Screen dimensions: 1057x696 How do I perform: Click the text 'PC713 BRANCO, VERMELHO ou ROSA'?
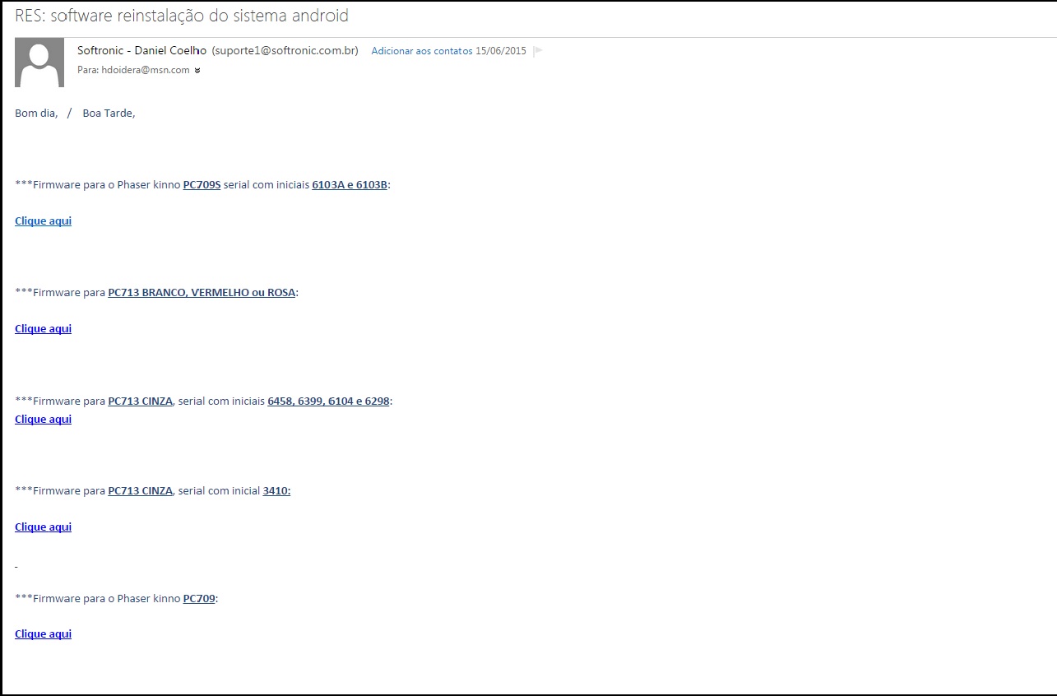pyautogui.click(x=202, y=293)
